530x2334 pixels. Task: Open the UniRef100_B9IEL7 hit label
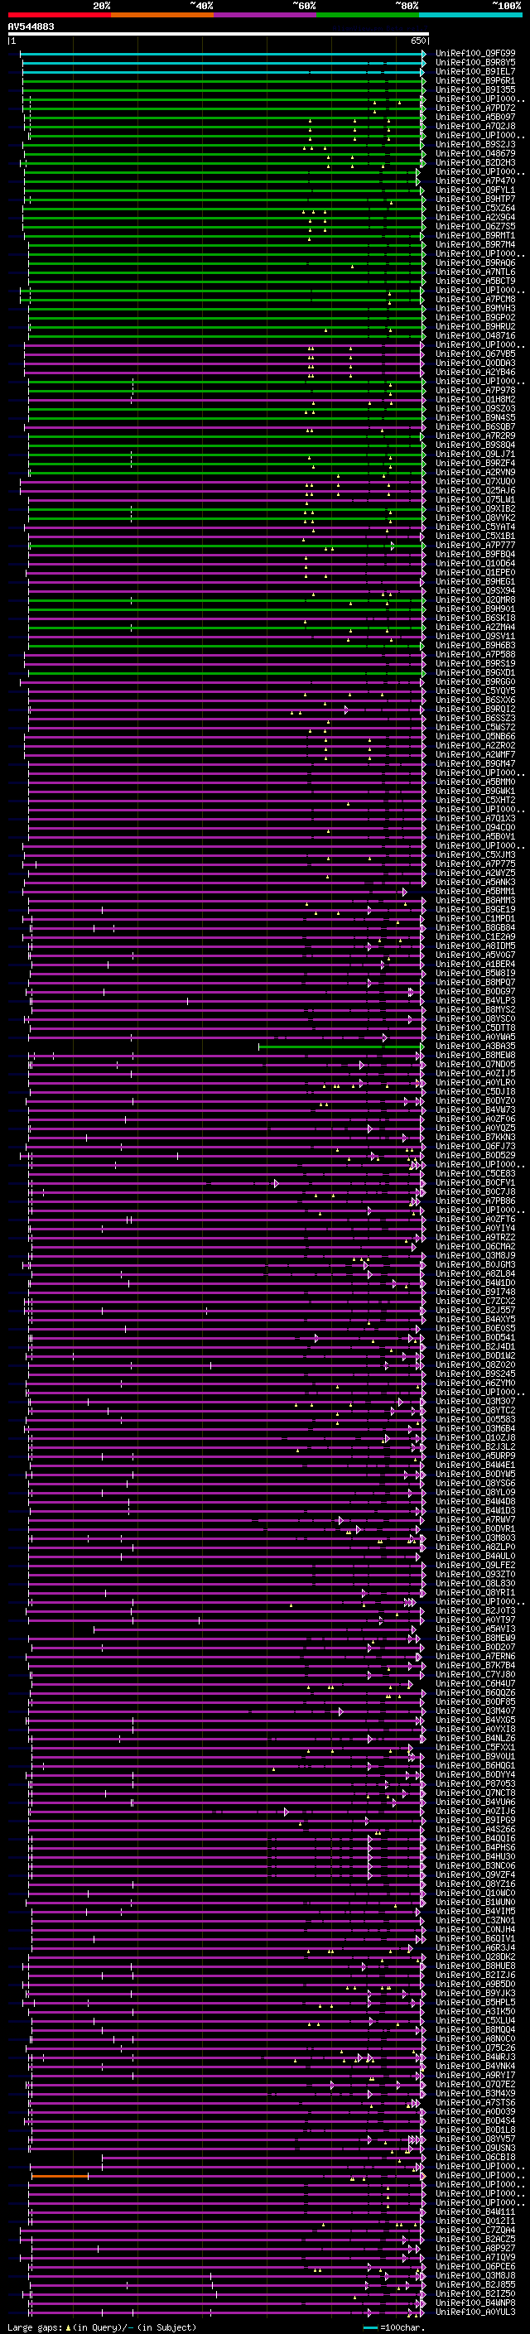475,71
